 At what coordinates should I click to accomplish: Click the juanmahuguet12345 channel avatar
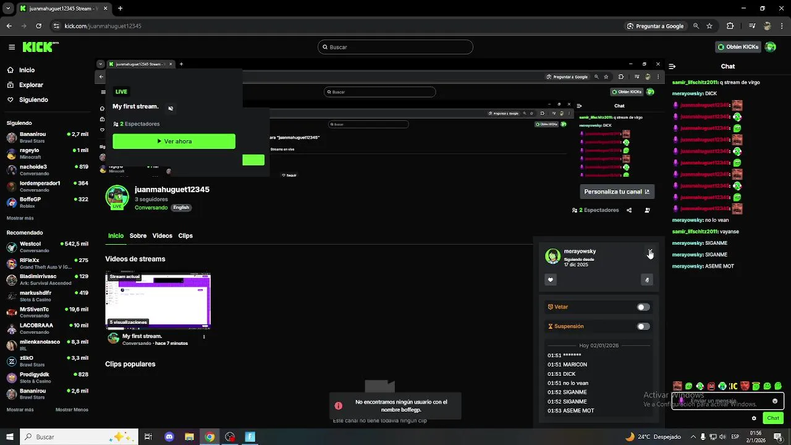click(x=117, y=197)
